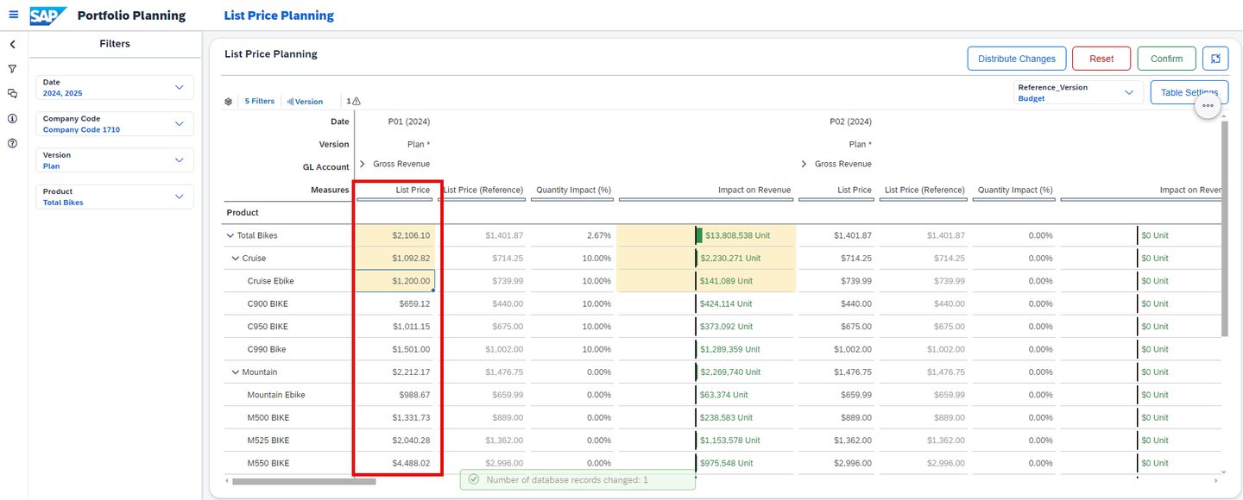
Task: Collapse the Cruise product group
Action: (236, 258)
